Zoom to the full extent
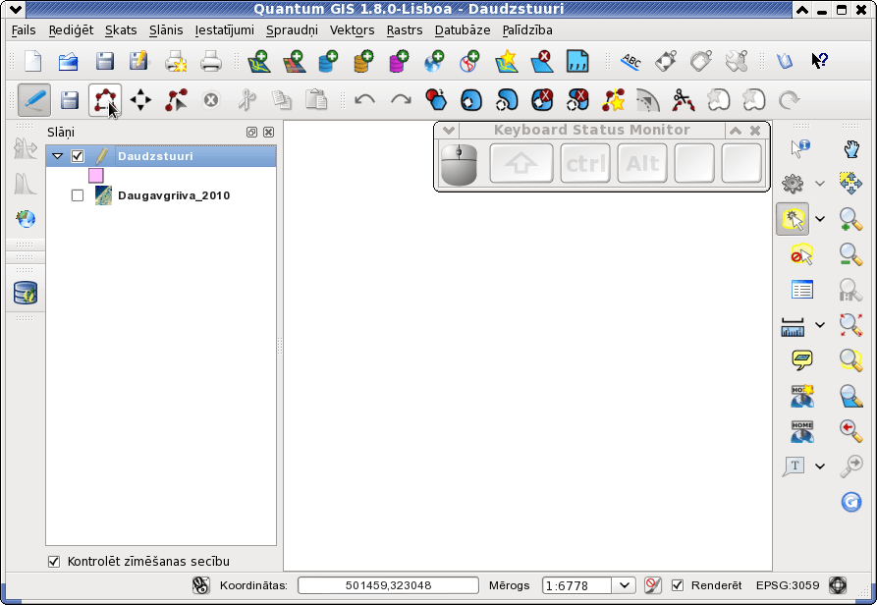 pos(850,325)
